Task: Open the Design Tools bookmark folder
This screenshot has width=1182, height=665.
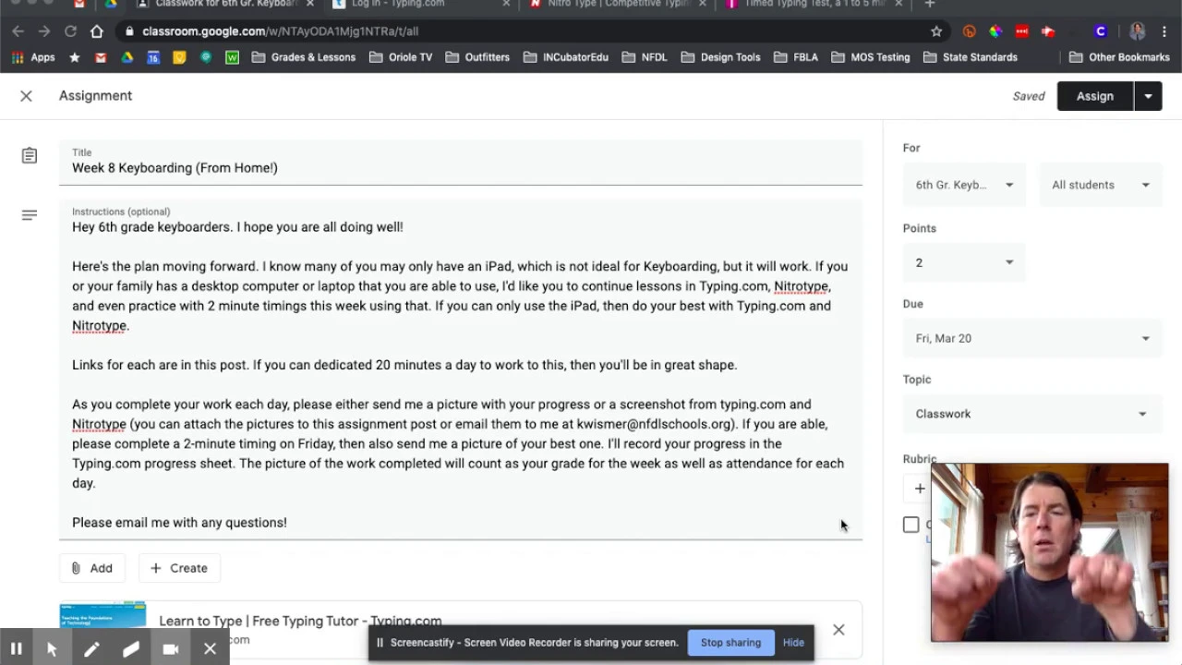Action: 721,57
